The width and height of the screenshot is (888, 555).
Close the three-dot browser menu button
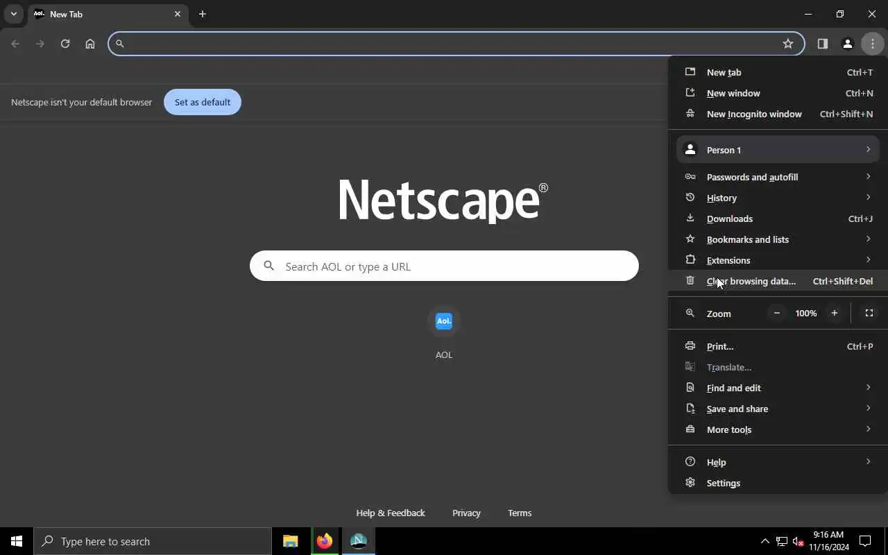(x=873, y=44)
